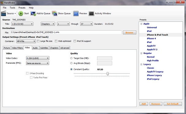Click the Add preset button

[x=144, y=104]
